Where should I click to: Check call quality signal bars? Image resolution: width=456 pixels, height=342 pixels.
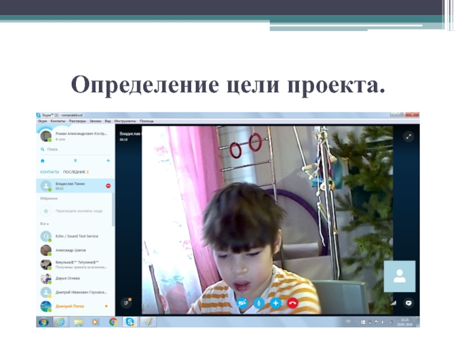(x=393, y=303)
